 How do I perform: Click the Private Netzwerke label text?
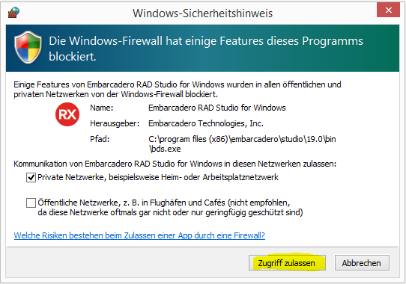[x=158, y=177]
